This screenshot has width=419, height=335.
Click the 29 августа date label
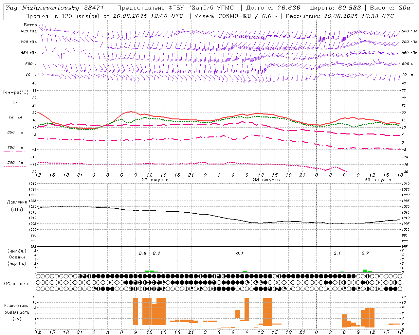378,180
